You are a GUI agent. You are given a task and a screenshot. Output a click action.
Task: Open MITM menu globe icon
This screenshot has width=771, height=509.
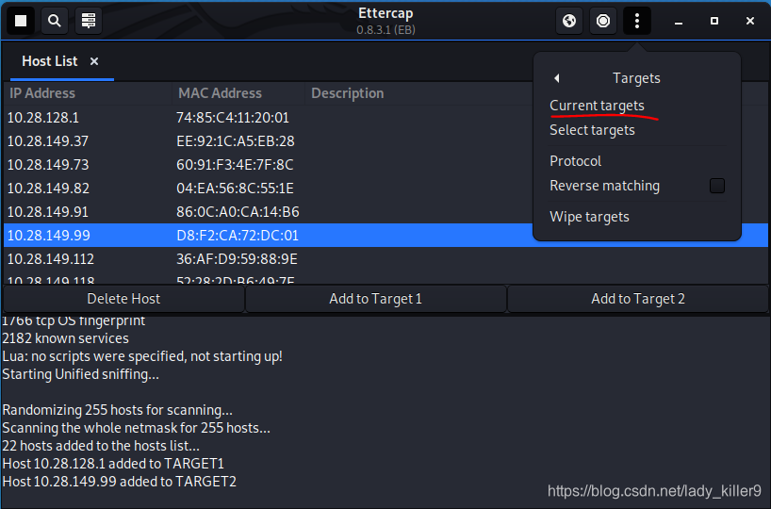click(569, 21)
